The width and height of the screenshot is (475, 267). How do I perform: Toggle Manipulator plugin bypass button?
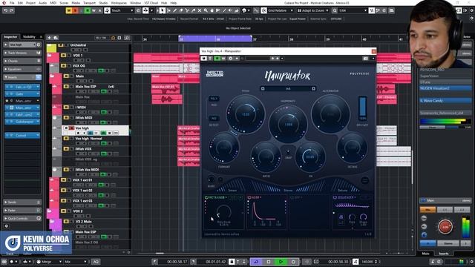click(x=204, y=59)
